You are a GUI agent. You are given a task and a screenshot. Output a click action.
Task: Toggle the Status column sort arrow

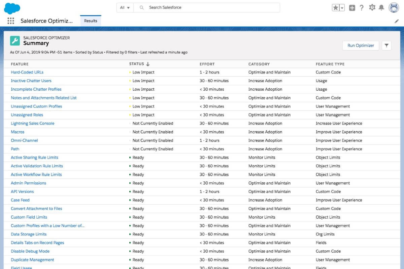pyautogui.click(x=147, y=64)
